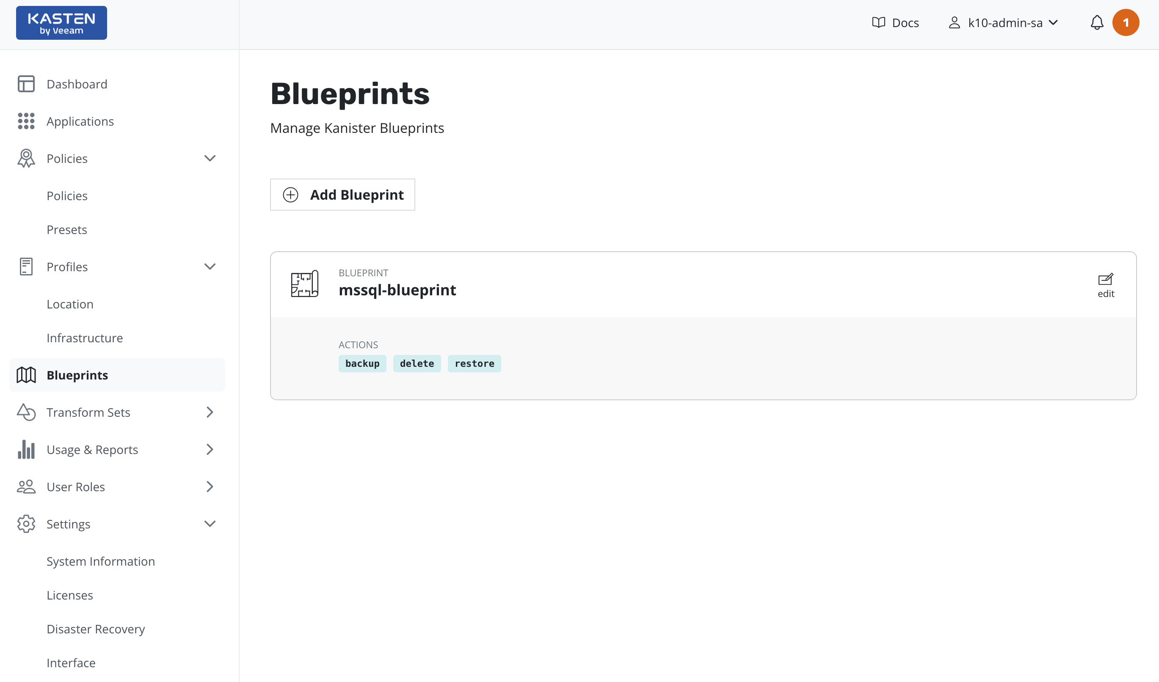Open the notifications bell icon
The width and height of the screenshot is (1159, 682).
tap(1097, 23)
